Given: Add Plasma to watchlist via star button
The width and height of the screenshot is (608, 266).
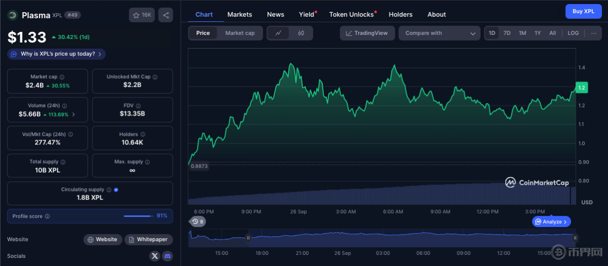Looking at the screenshot, I should 142,15.
